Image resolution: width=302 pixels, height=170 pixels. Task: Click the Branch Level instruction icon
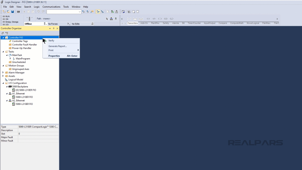coord(141,19)
